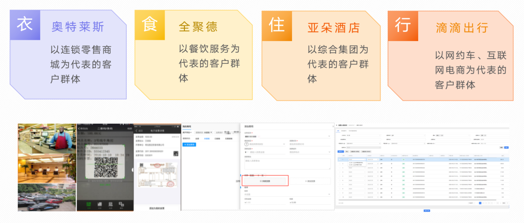Viewport: 524px width, 223px height.
Task: Open the supermarket cashier photo
Action: click(47, 138)
